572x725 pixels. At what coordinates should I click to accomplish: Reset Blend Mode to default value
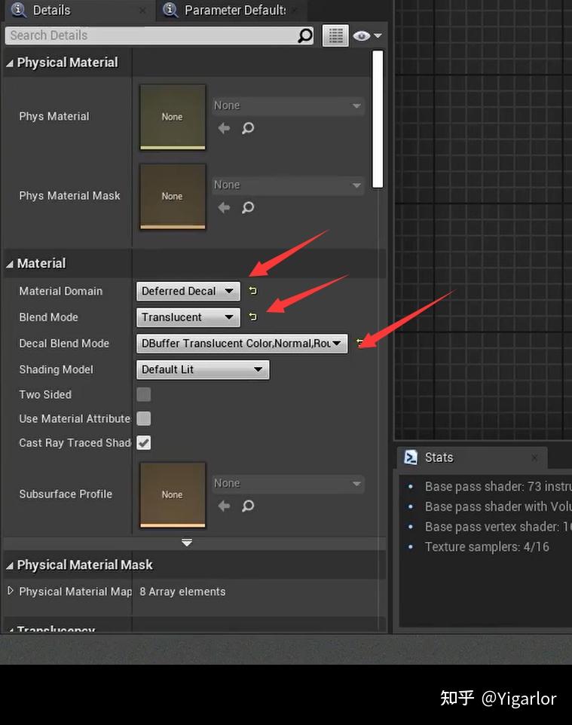[x=253, y=317]
